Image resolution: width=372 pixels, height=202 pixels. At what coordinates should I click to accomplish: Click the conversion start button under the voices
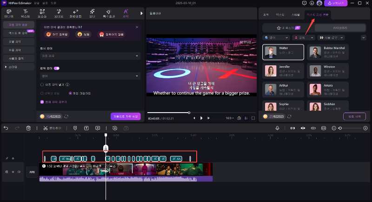[354, 116]
